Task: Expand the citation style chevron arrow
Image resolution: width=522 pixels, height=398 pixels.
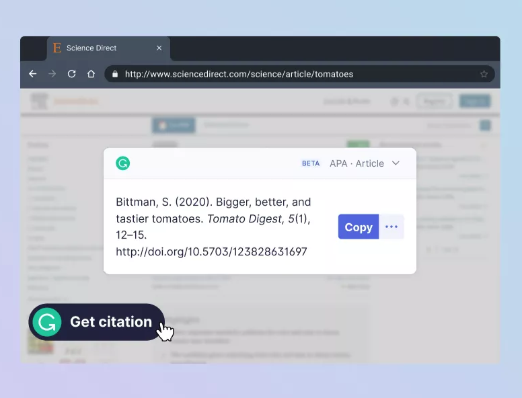Action: [x=396, y=163]
